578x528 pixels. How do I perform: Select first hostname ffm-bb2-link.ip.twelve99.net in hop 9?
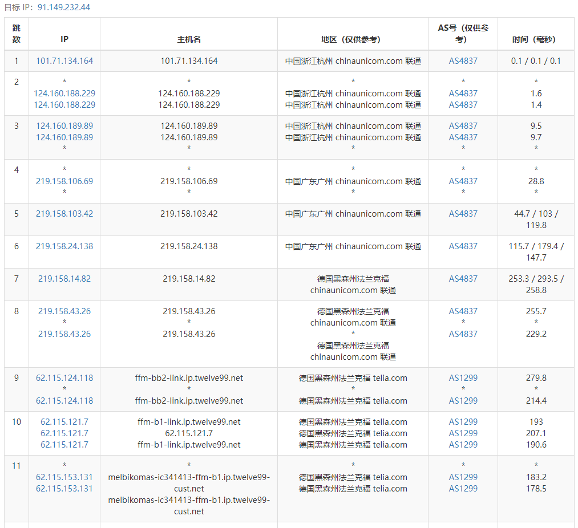(x=189, y=377)
